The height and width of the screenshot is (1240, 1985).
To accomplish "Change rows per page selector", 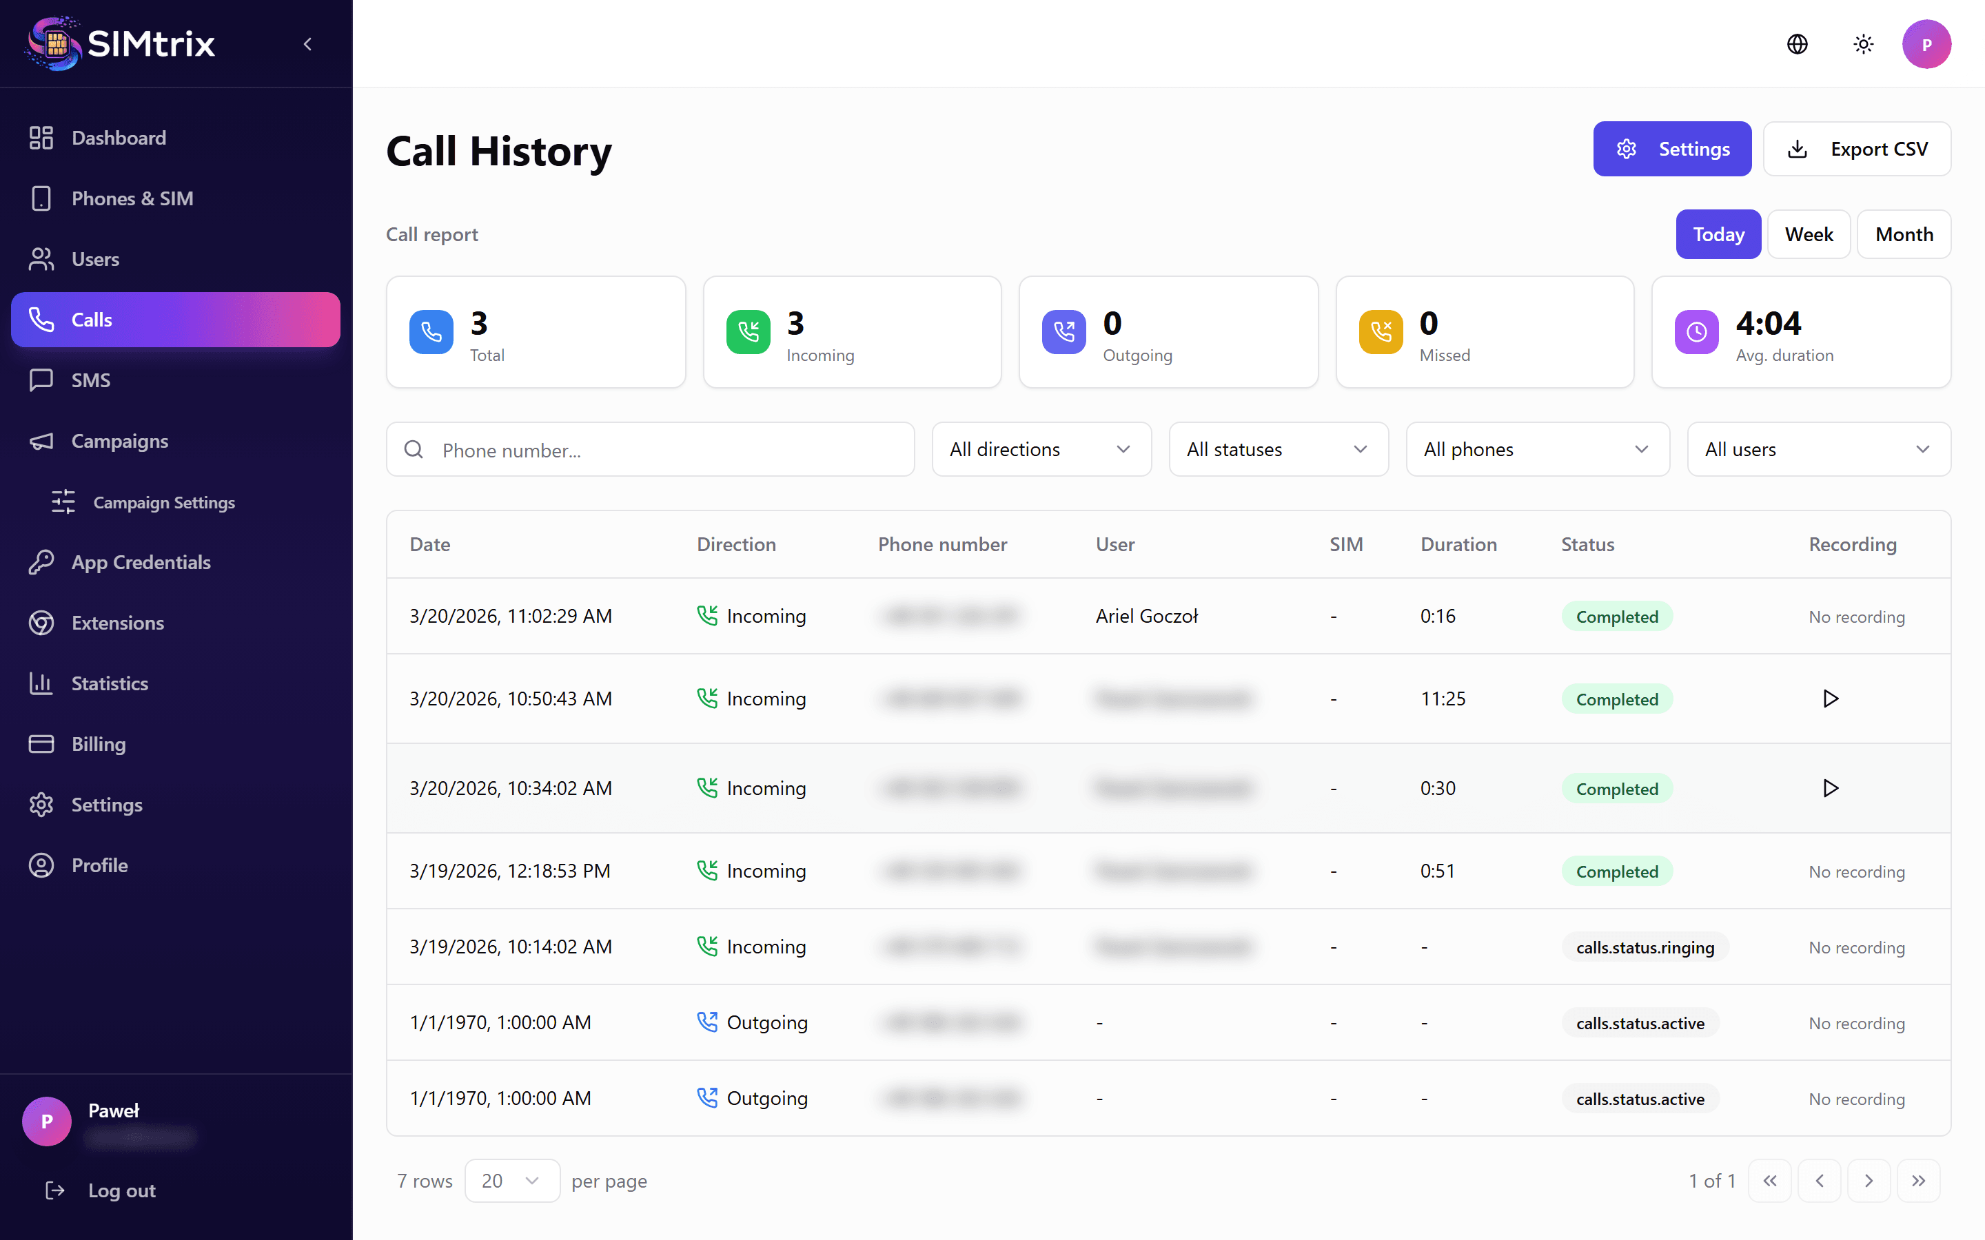I will [512, 1181].
